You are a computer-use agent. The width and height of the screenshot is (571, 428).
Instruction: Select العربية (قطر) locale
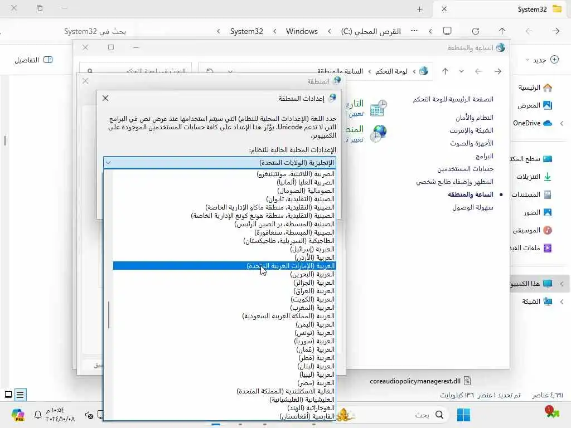[x=224, y=358]
